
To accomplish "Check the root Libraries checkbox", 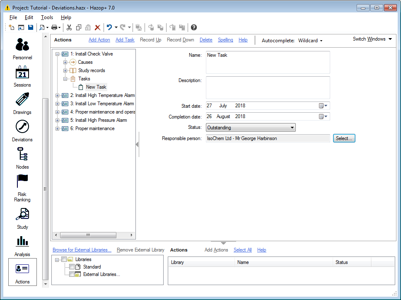I will point(63,259).
